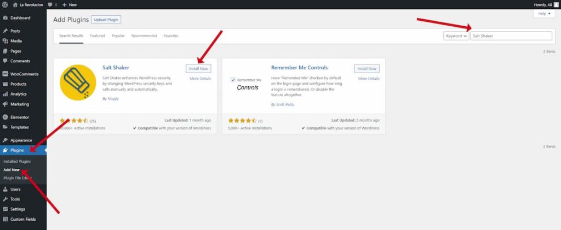Click the Upload Plugin button
This screenshot has height=230, width=561.
pos(106,20)
